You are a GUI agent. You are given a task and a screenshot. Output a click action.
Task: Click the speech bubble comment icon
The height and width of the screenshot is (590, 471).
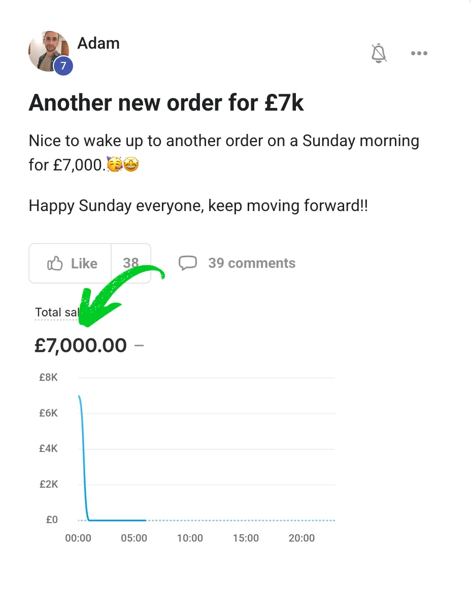point(188,263)
